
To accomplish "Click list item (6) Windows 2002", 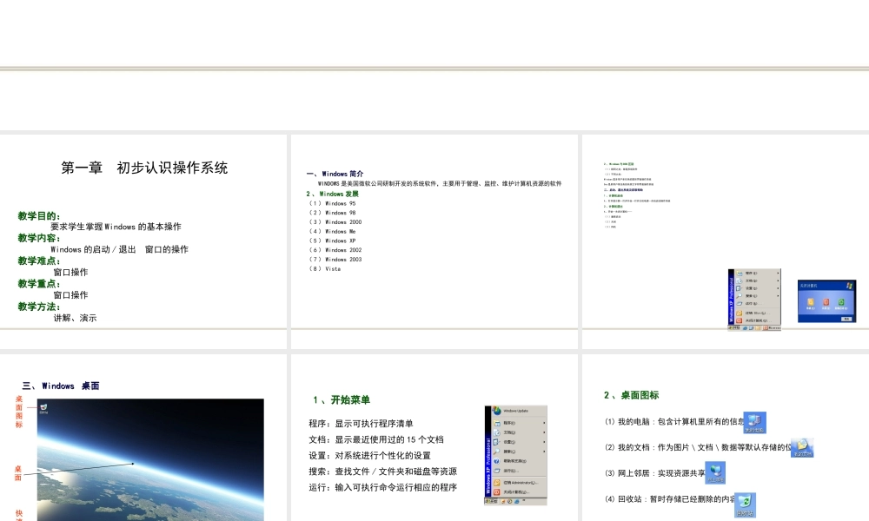I will [x=335, y=250].
